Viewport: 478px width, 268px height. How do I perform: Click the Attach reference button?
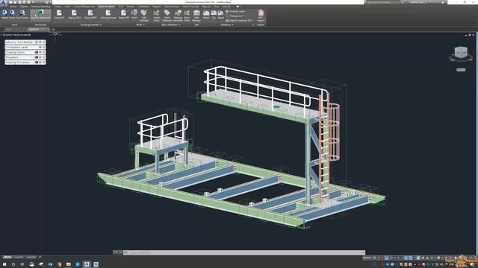pyautogui.click(x=206, y=14)
